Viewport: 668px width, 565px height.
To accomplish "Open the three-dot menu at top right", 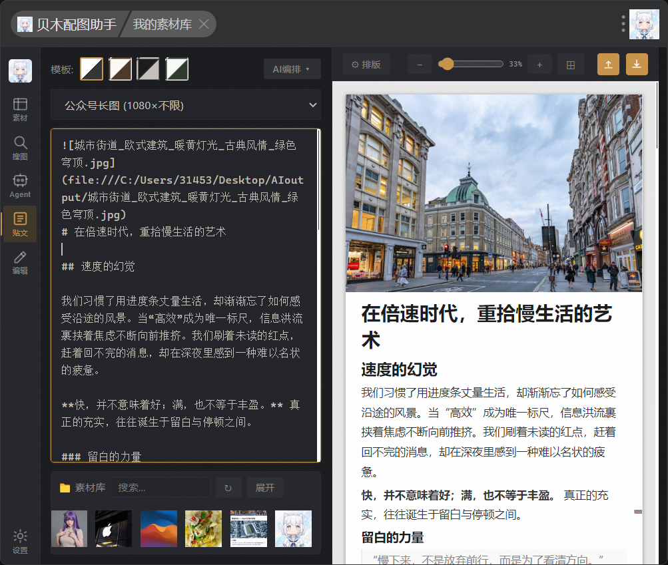I will (623, 24).
